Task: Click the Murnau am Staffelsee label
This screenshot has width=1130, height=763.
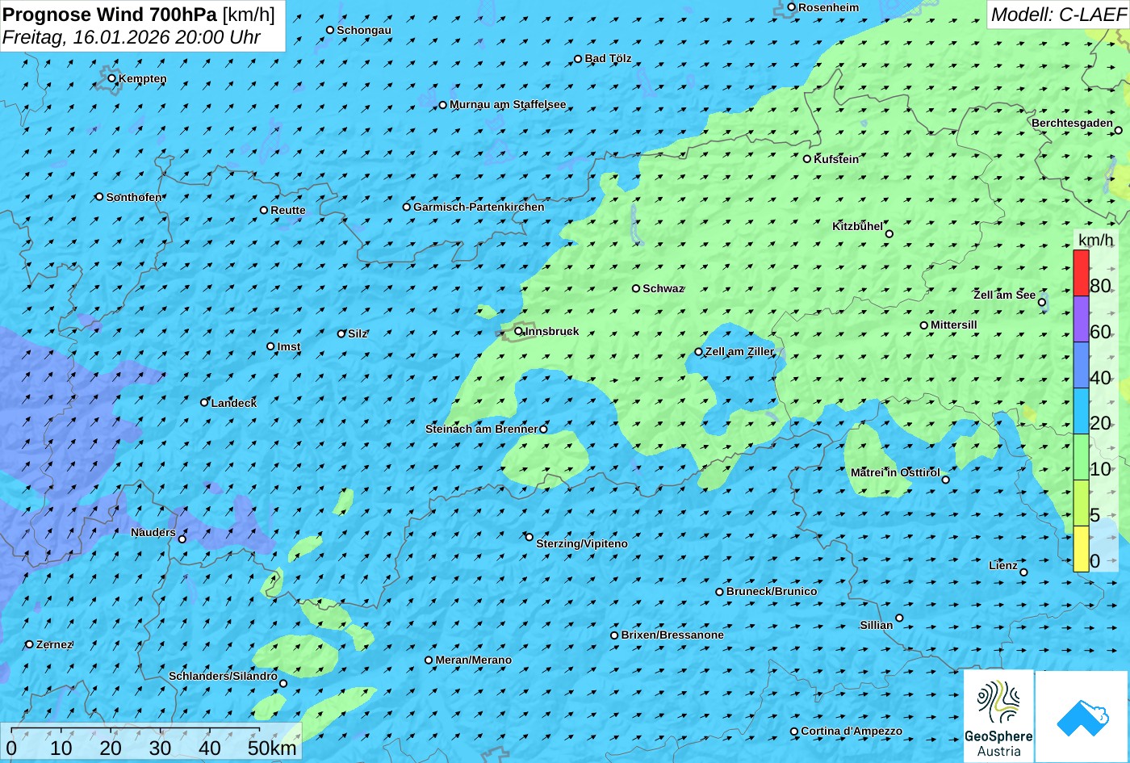Action: 508,104
